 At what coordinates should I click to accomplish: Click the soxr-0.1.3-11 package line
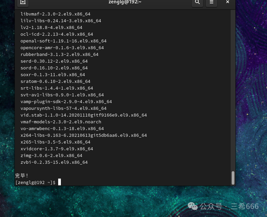(52, 75)
